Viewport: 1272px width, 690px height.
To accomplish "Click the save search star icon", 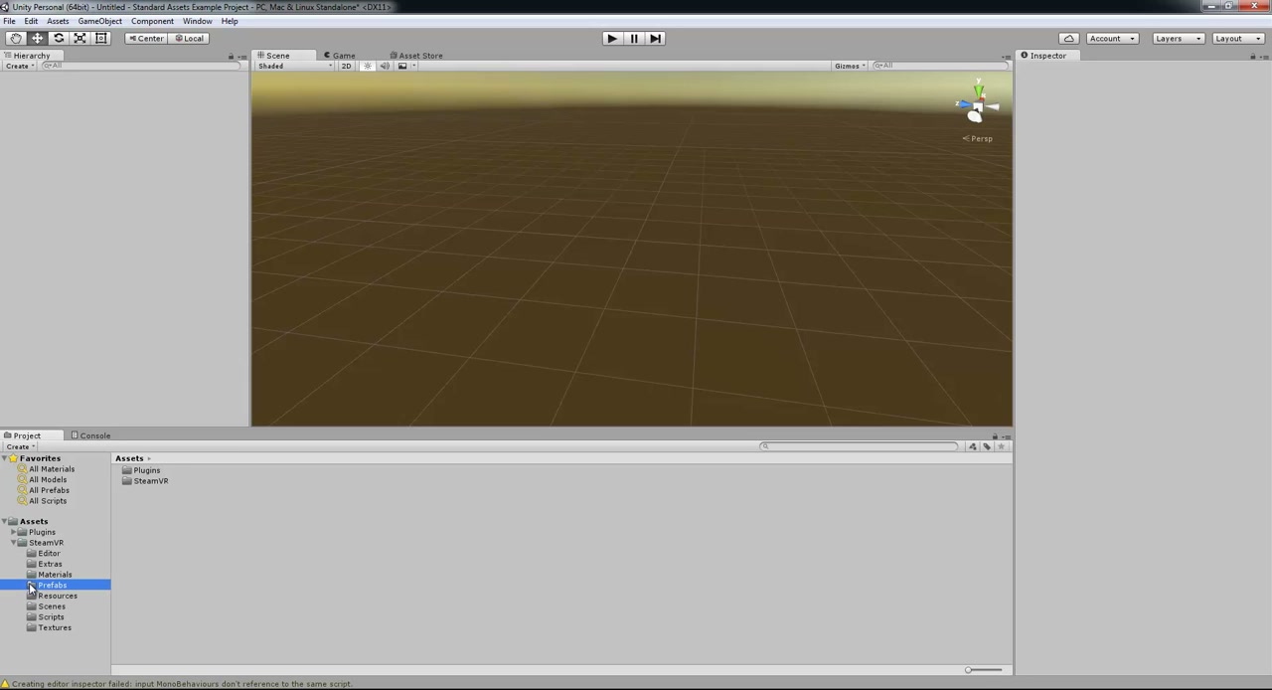I will [x=1001, y=446].
